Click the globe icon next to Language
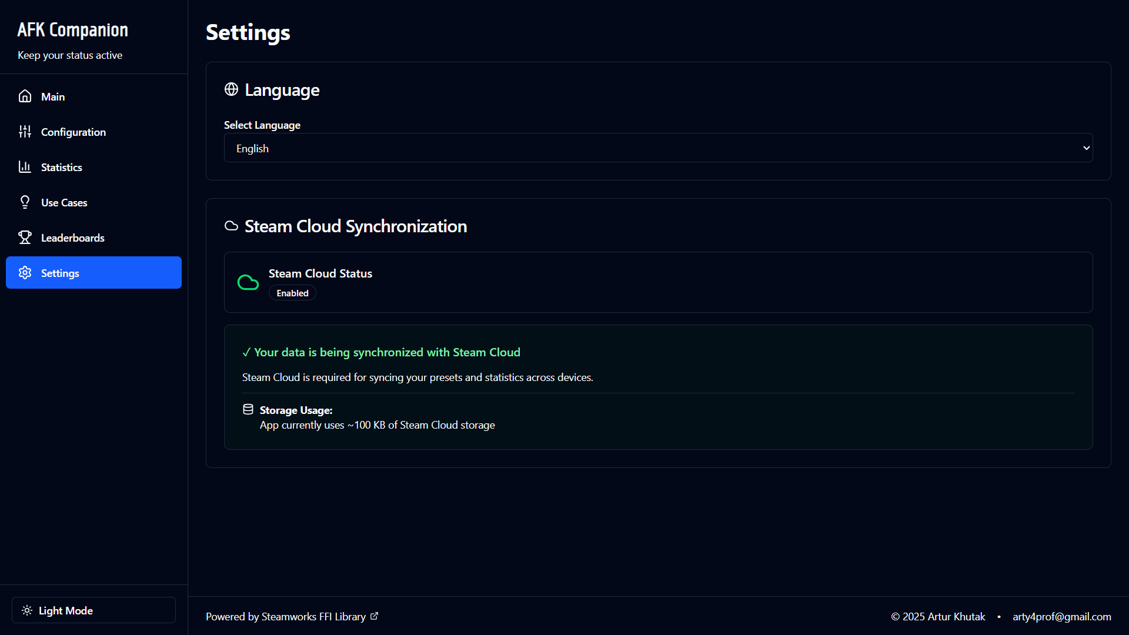 (x=231, y=89)
